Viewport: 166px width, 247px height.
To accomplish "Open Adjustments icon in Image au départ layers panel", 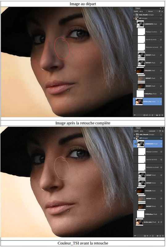I will 147,115.
